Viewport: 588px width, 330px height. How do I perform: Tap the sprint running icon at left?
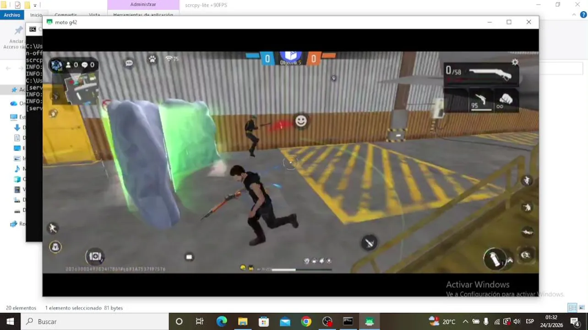pyautogui.click(x=53, y=228)
